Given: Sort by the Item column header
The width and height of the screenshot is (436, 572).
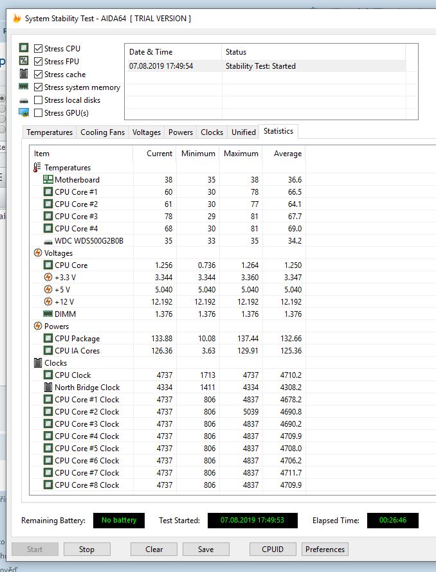Looking at the screenshot, I should tap(82, 154).
